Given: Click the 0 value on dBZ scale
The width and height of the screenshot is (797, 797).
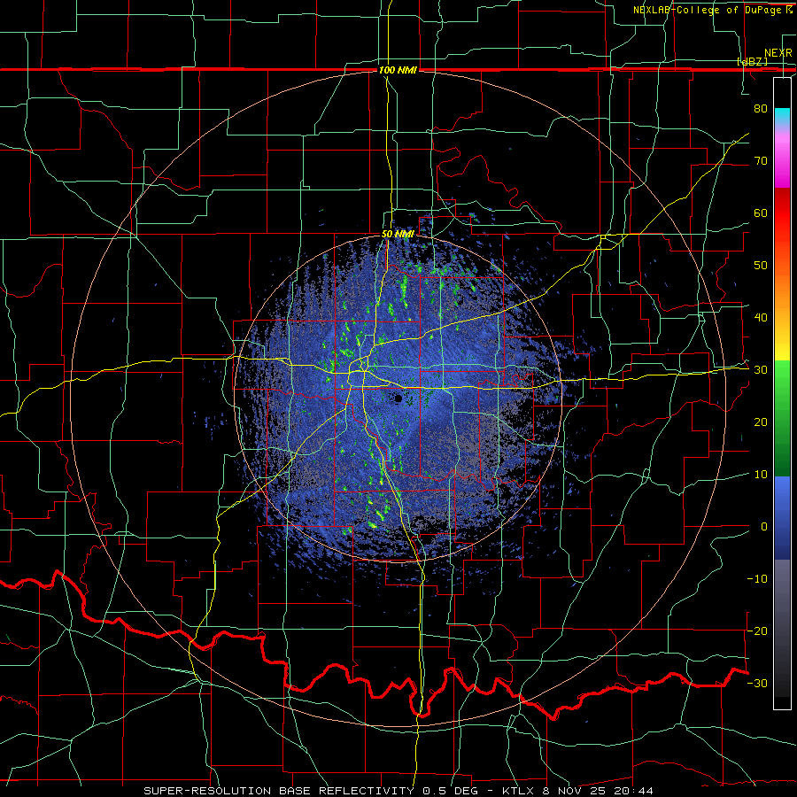Looking at the screenshot, I should pyautogui.click(x=764, y=527).
